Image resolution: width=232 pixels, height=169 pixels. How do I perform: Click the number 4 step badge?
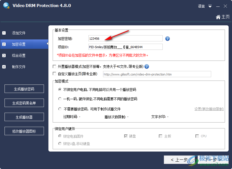(4, 67)
